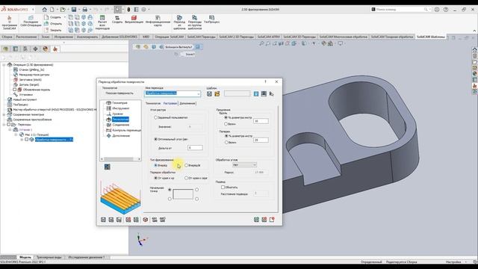Select the first Порядок обработки radio option
Image resolution: width=478 pixels, height=269 pixels.
(156, 178)
